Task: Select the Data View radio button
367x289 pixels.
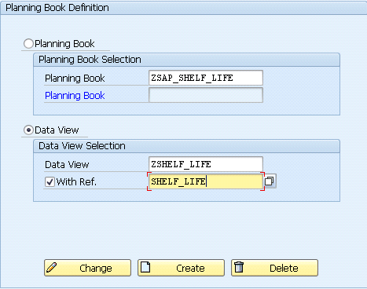Action: click(28, 130)
